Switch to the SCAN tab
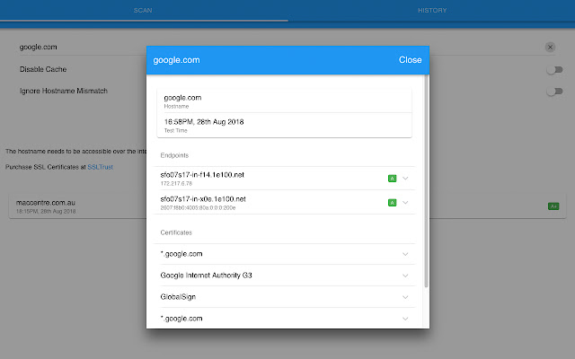 [143, 10]
